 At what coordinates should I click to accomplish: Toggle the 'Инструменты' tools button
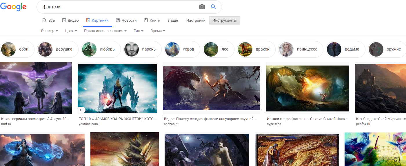224,20
